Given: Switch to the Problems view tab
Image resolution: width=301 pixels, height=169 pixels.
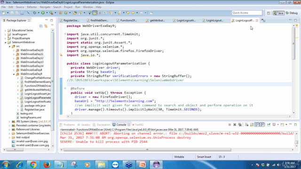Looking at the screenshot, I should (67, 125).
